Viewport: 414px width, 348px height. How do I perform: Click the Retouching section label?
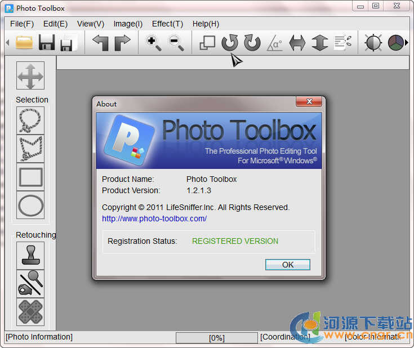(x=36, y=235)
